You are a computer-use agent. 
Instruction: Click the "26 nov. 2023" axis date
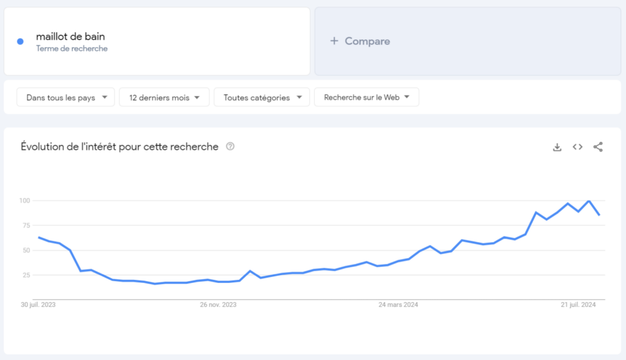click(219, 304)
